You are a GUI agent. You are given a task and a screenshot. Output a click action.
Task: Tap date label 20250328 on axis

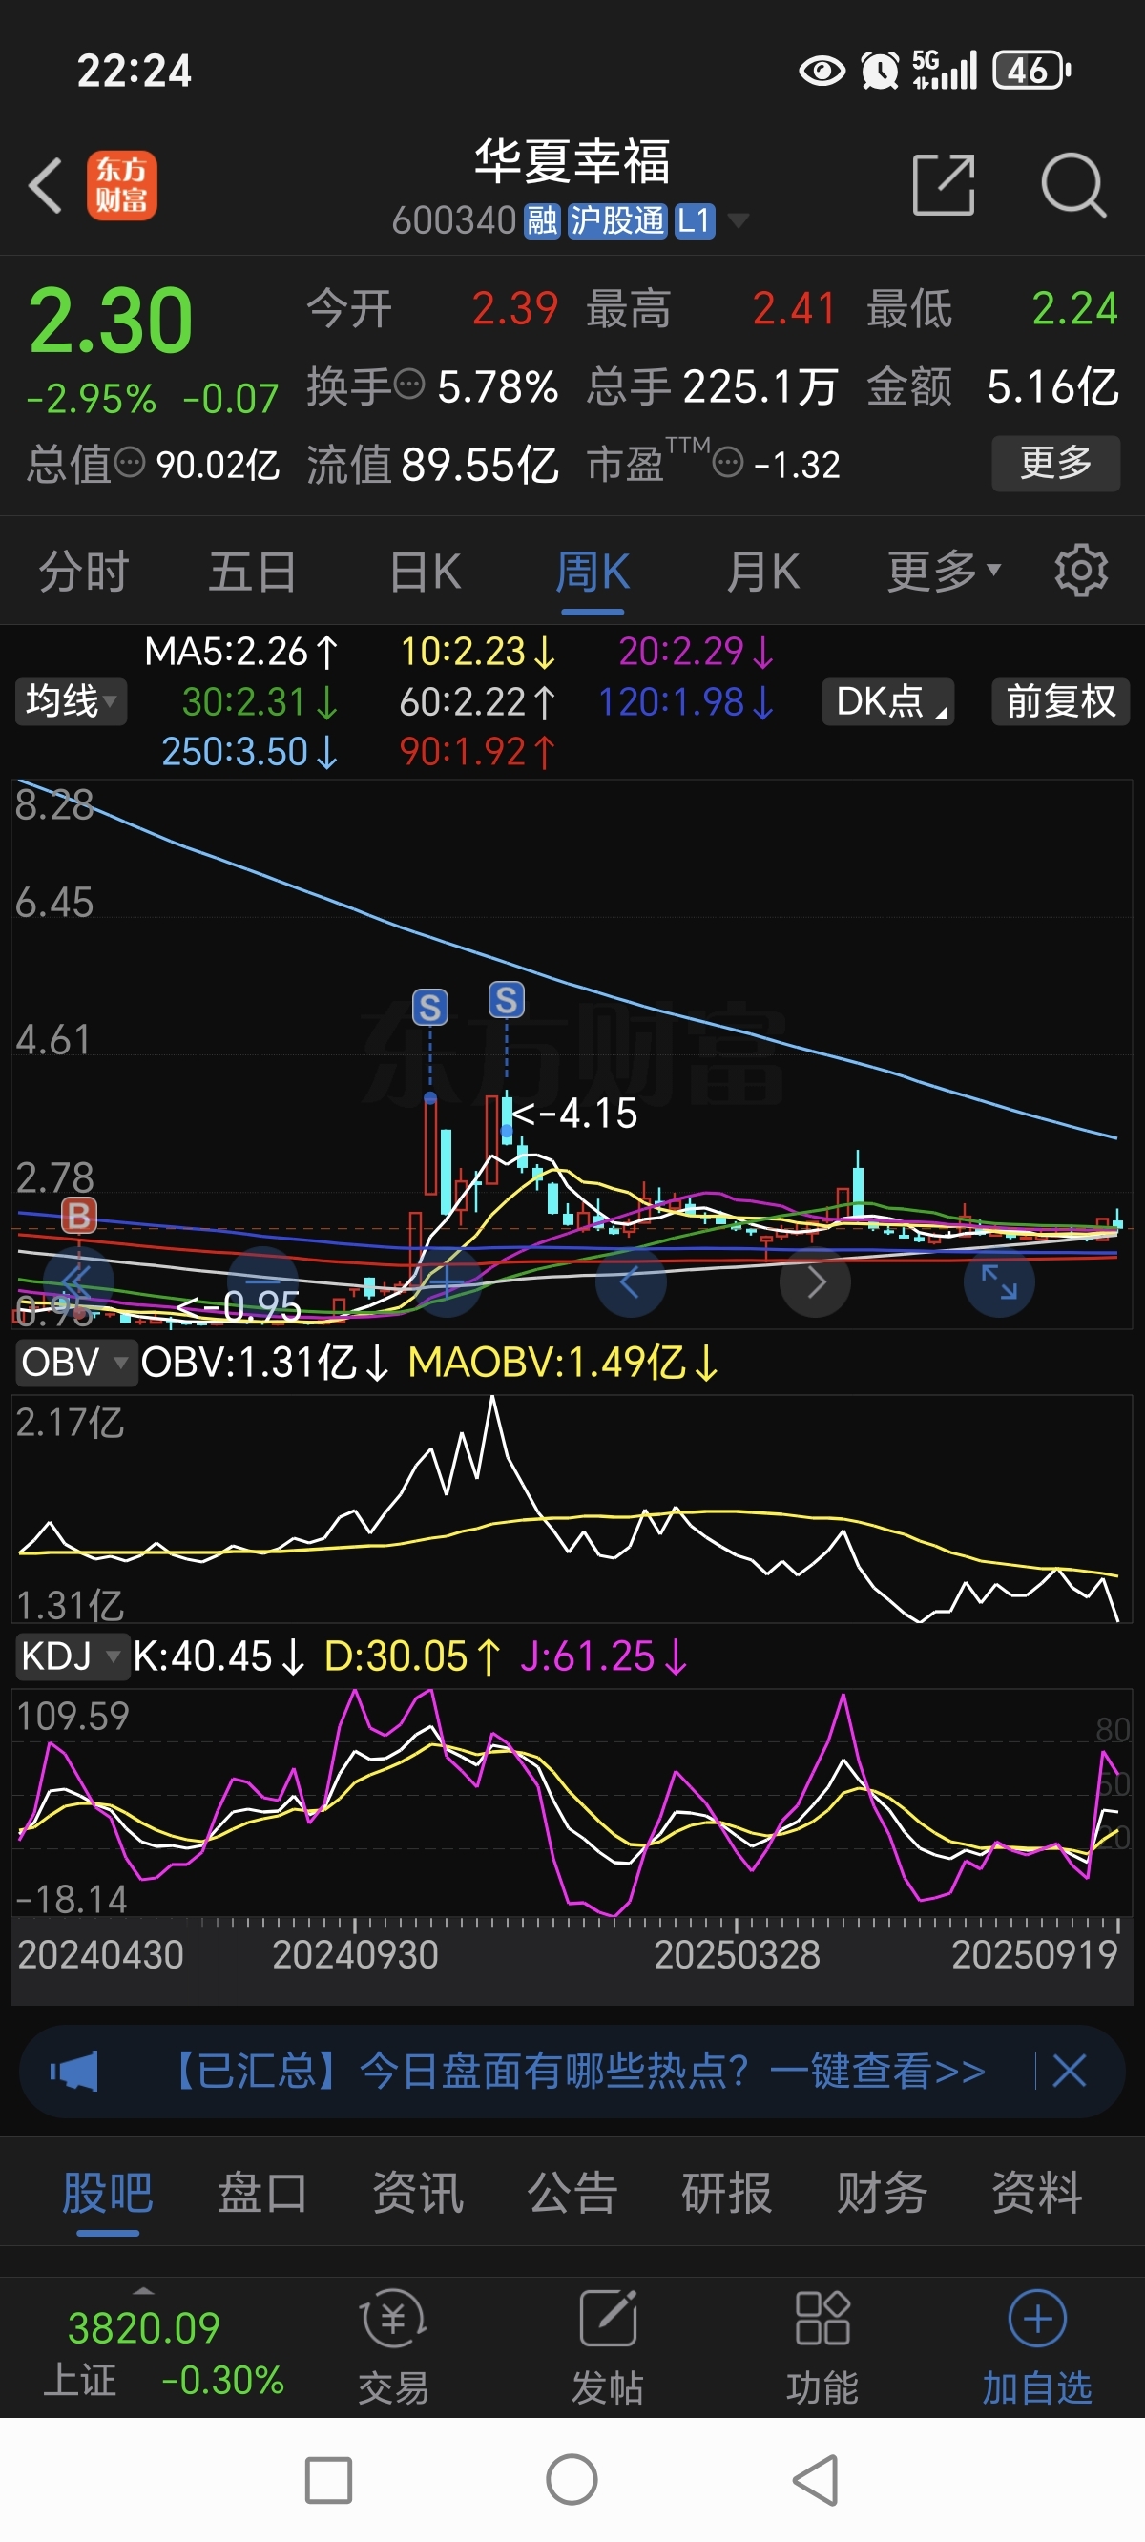[x=738, y=1955]
